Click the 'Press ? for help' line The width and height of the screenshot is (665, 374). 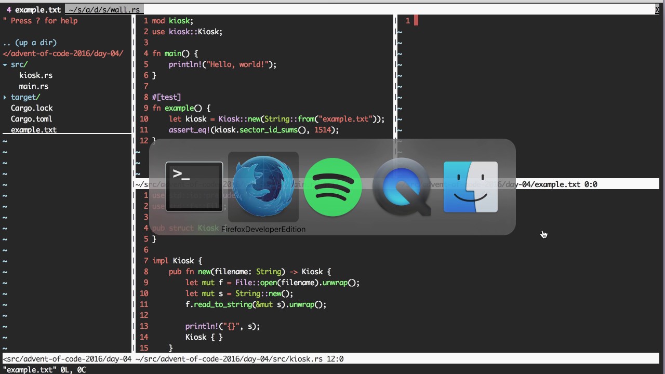[40, 21]
